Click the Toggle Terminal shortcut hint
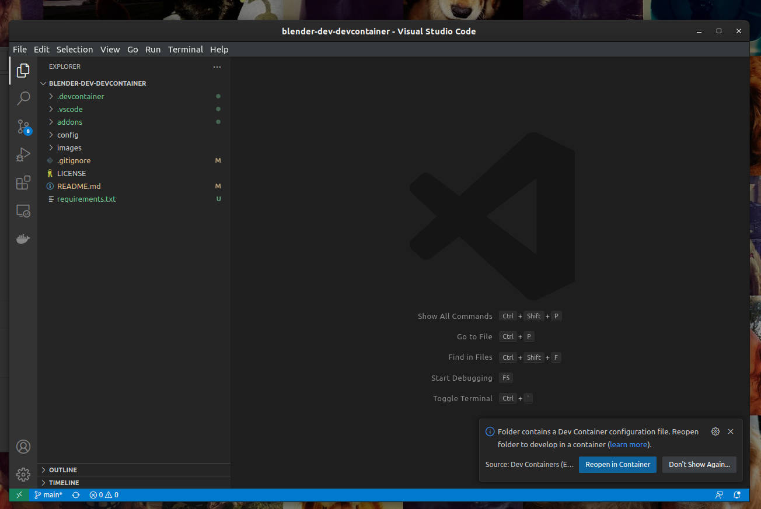The image size is (761, 509). [x=483, y=398]
